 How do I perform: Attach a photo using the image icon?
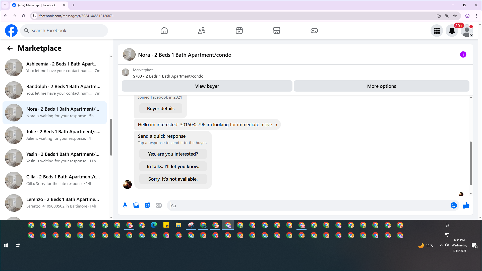click(x=136, y=206)
